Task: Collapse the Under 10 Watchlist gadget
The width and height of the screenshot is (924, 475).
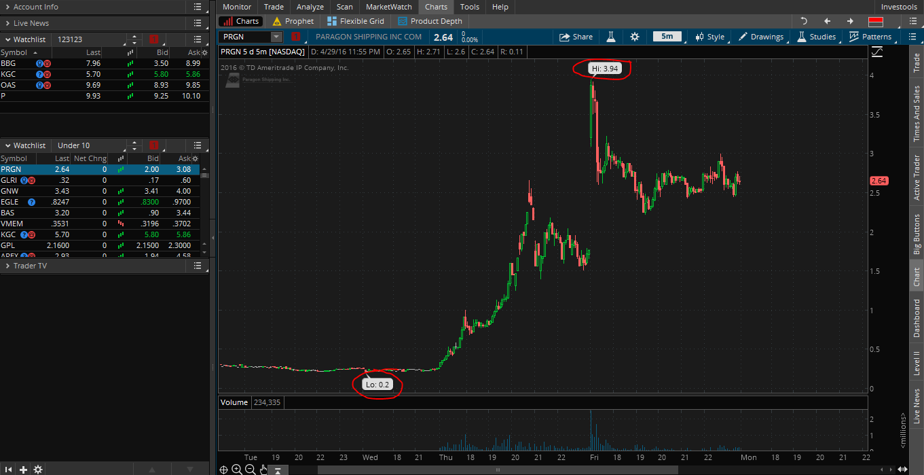Action: click(7, 145)
